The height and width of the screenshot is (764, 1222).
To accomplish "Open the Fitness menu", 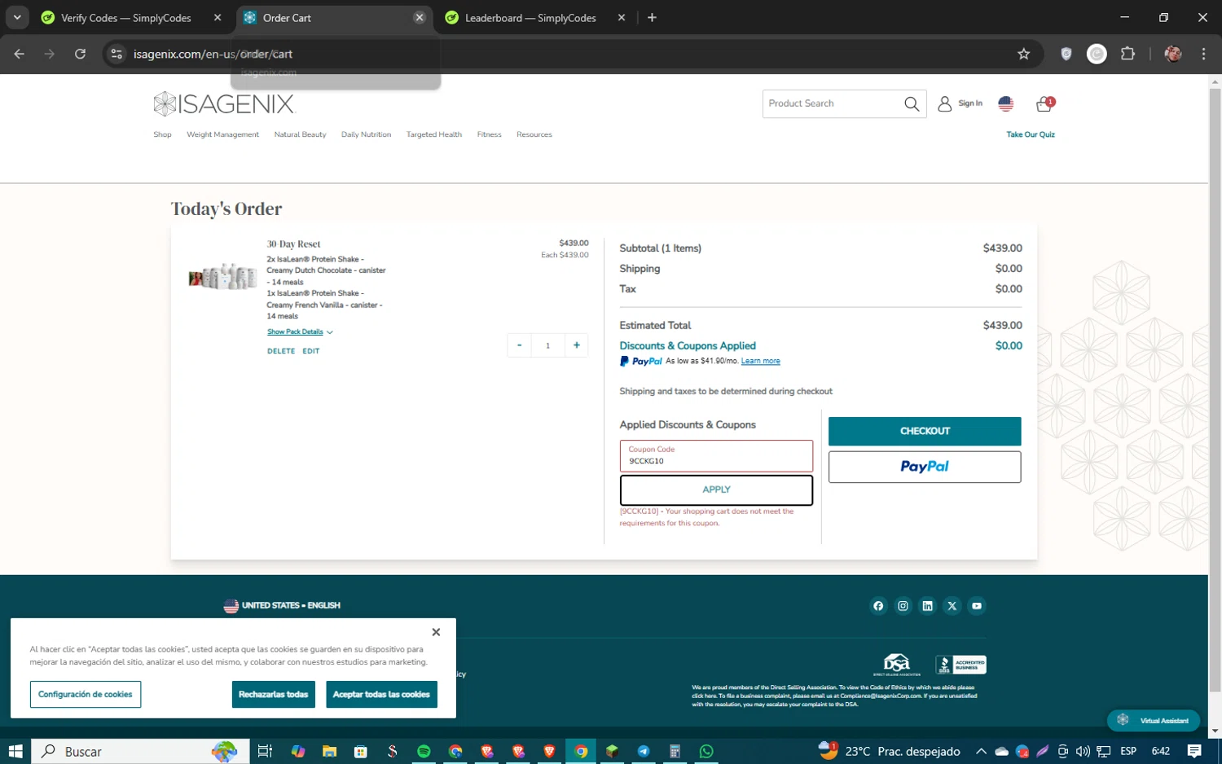I will (x=489, y=134).
